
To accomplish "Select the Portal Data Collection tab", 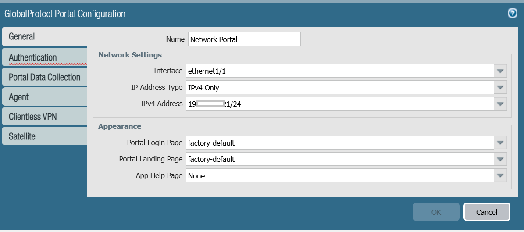I will (x=44, y=77).
